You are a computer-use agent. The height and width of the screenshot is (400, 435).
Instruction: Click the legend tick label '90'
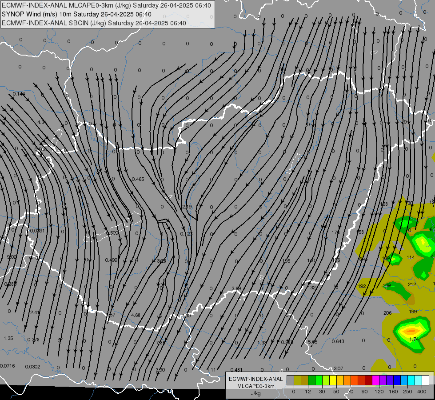364,392
